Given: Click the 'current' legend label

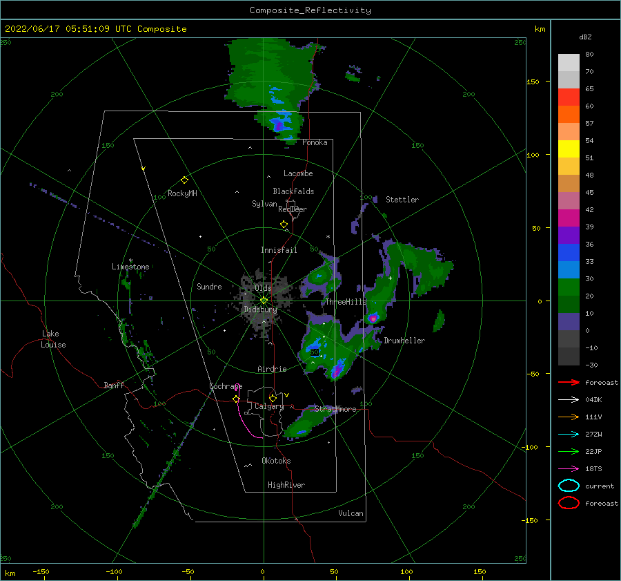Looking at the screenshot, I should [x=600, y=486].
